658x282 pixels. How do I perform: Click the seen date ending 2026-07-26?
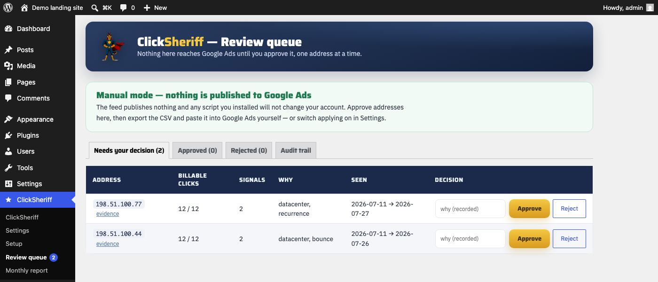coord(382,239)
